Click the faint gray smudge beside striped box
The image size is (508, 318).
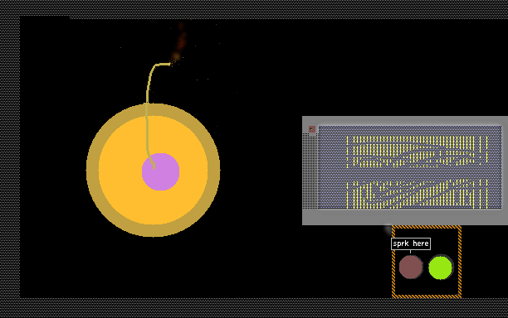(x=388, y=229)
